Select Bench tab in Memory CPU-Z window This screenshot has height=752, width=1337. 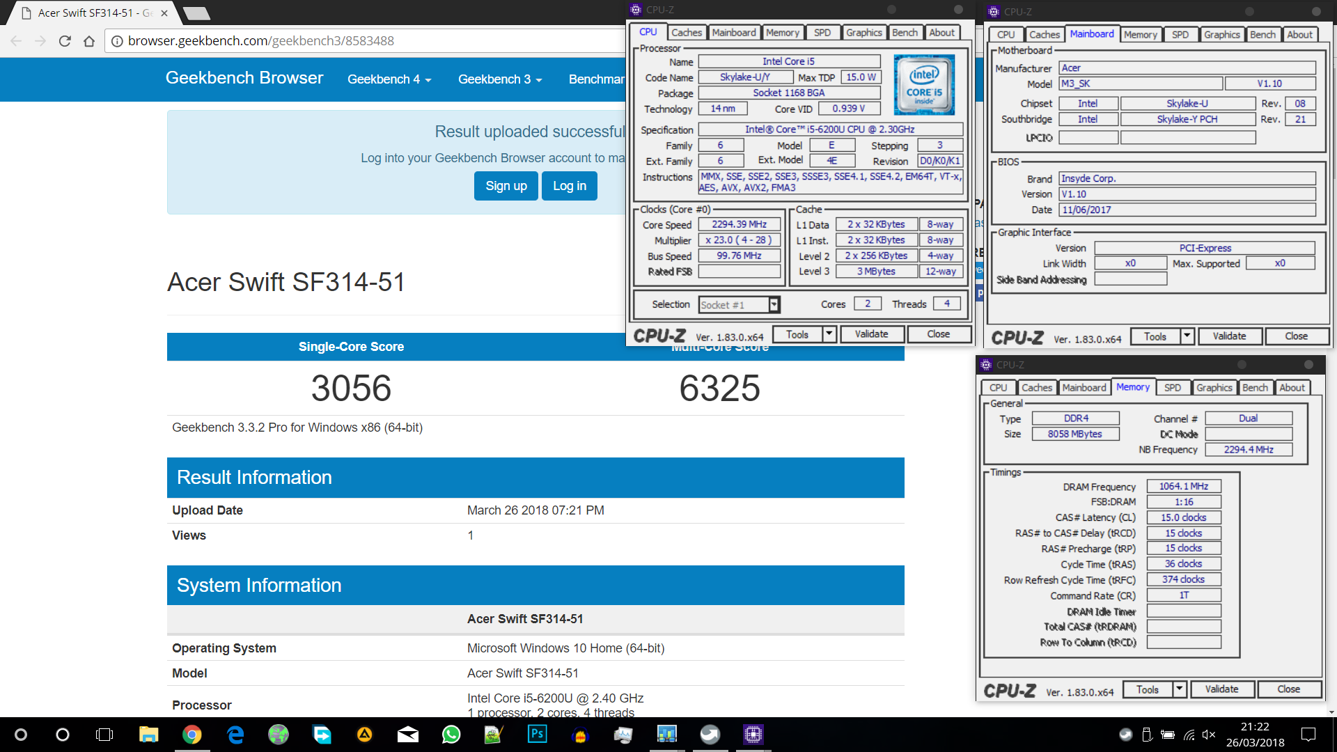[x=1255, y=388]
